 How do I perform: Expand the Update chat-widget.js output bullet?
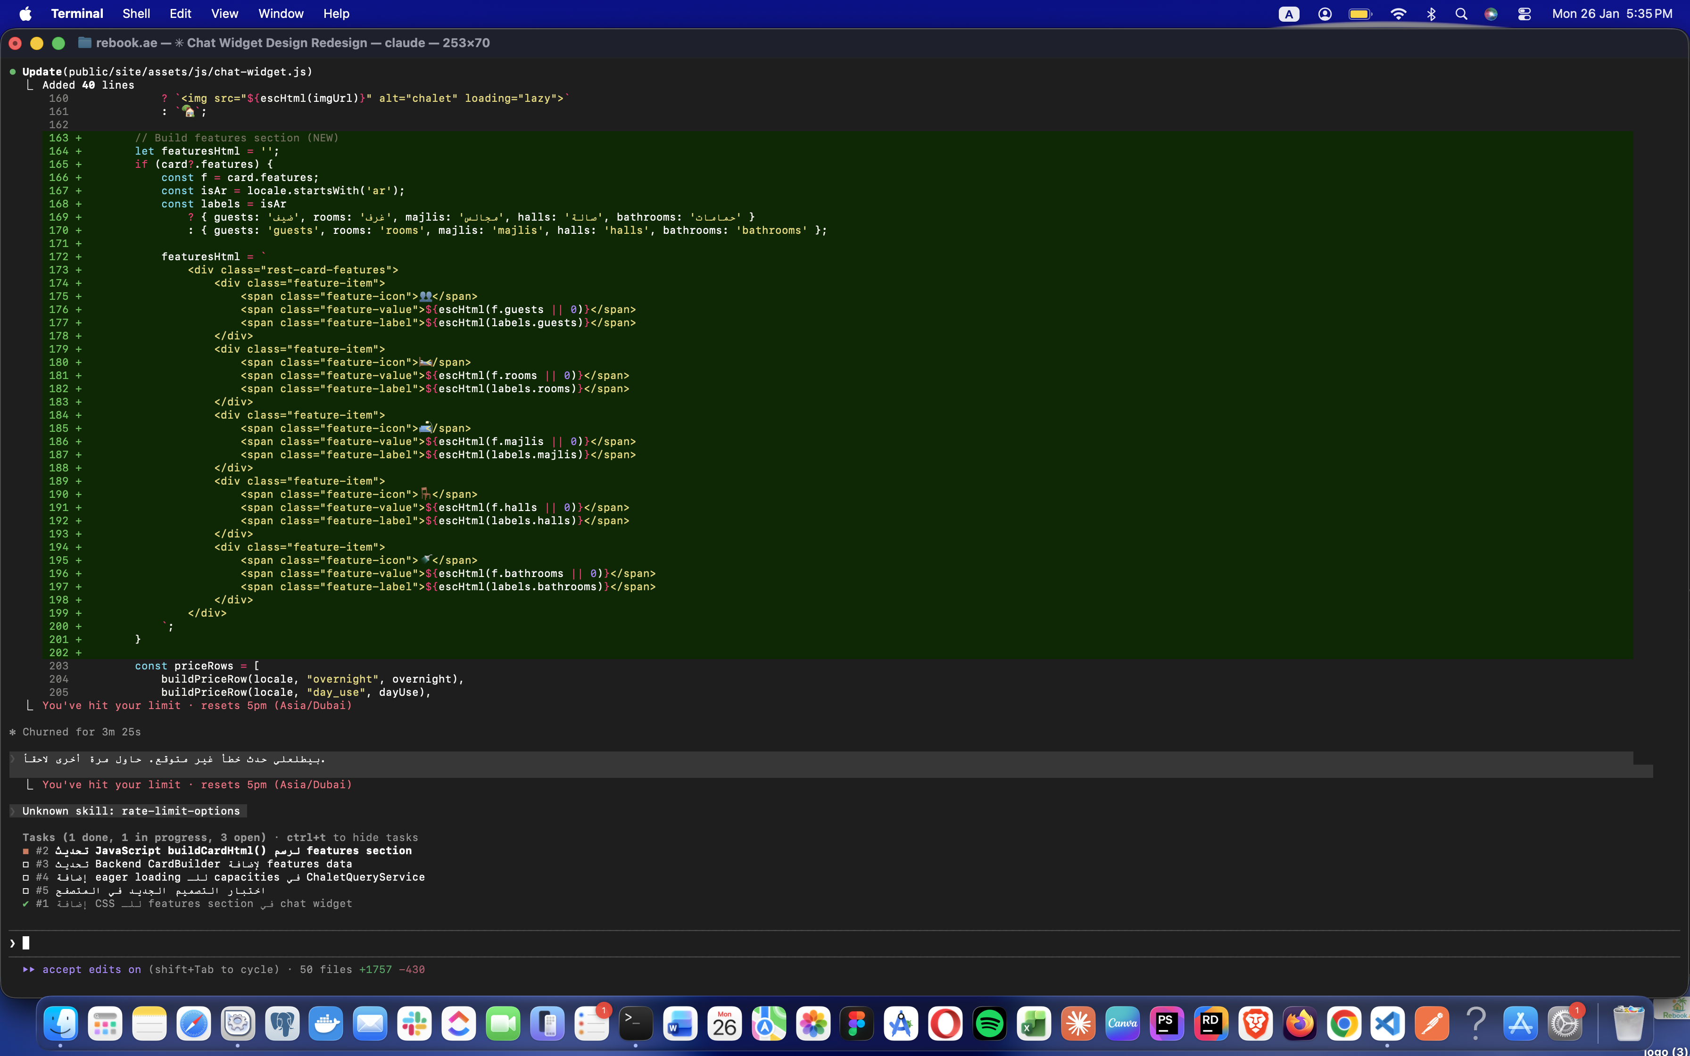click(13, 72)
